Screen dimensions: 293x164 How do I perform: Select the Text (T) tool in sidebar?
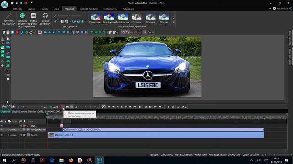click(x=8, y=71)
